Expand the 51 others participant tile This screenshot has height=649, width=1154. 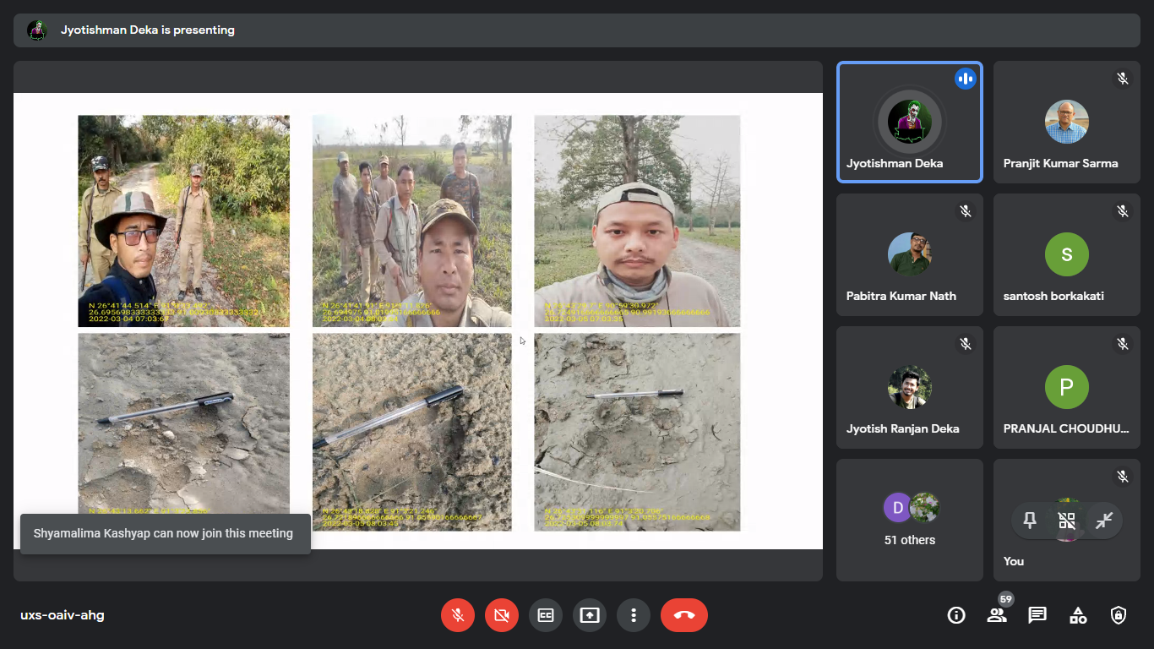pos(910,520)
